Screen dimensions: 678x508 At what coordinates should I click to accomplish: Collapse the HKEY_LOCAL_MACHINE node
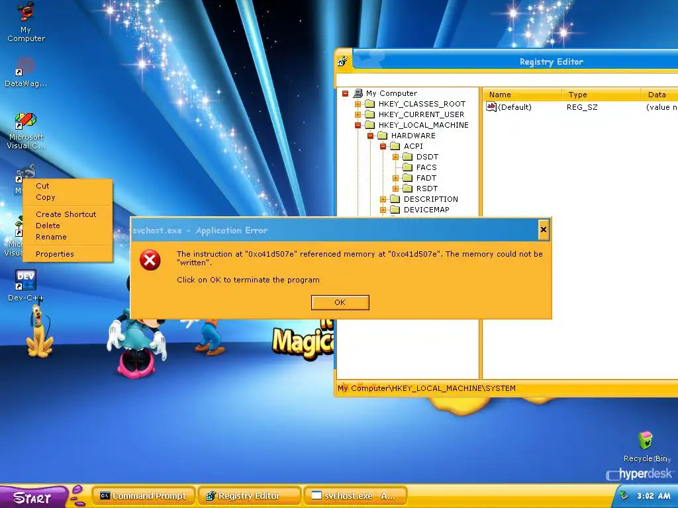click(x=358, y=125)
